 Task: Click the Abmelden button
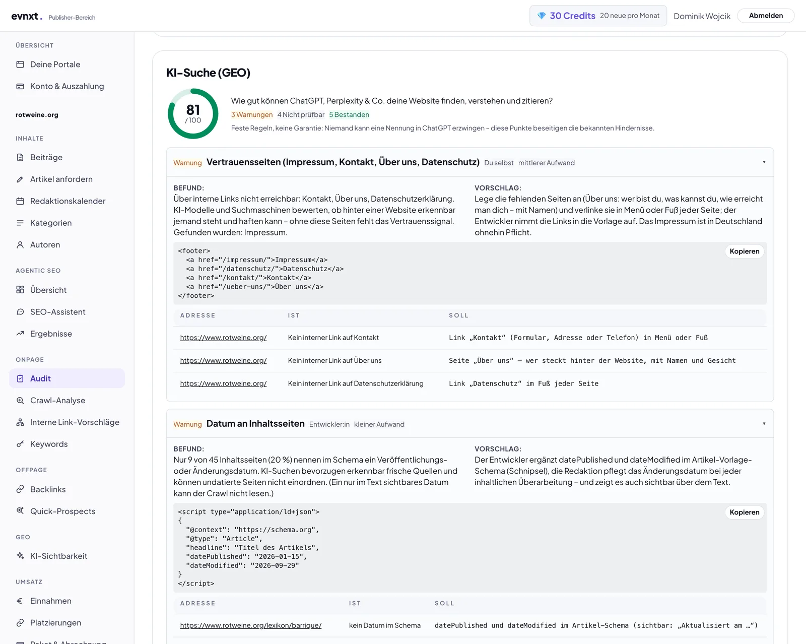(x=766, y=16)
